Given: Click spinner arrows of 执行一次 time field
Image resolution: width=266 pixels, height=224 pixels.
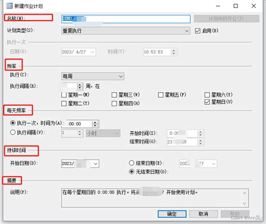Looking at the screenshot, I should (95, 124).
